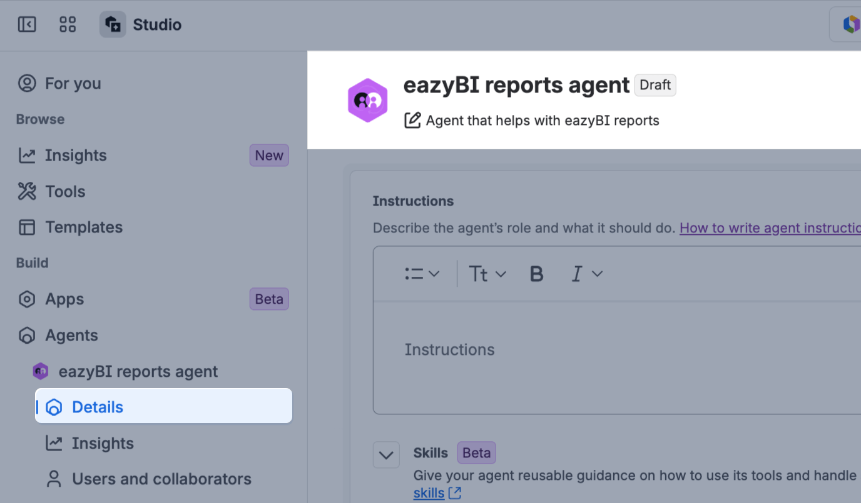The height and width of the screenshot is (503, 861).
Task: Click the Apps hexagon icon
Action: point(27,299)
